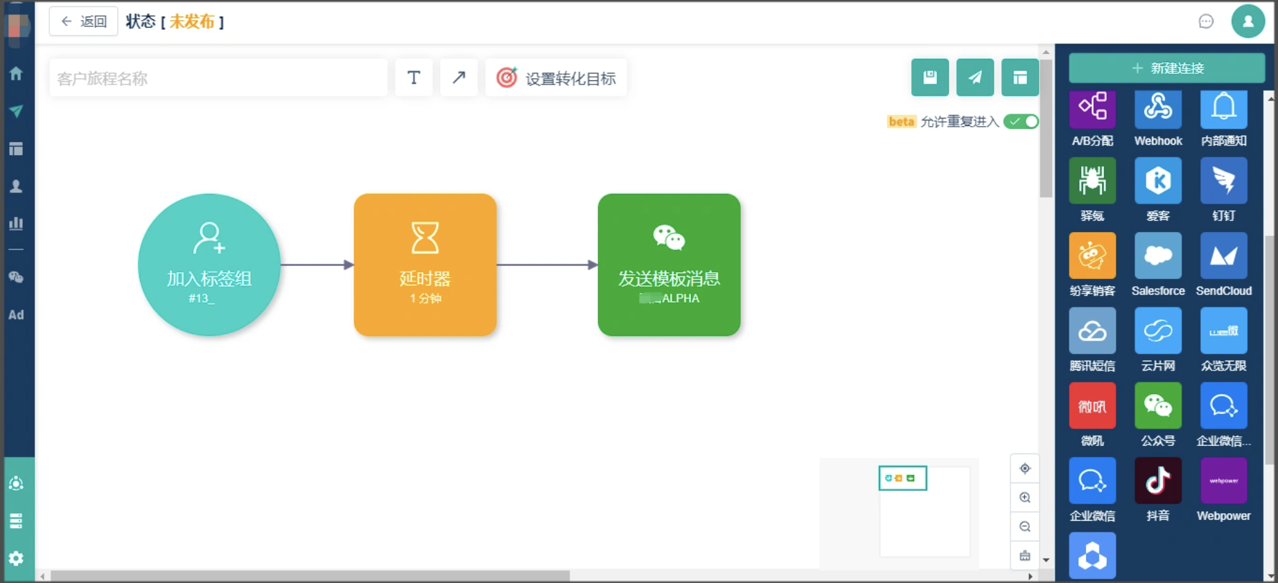Viewport: 1278px width, 583px height.
Task: Click the customer journey name input field
Action: click(218, 78)
